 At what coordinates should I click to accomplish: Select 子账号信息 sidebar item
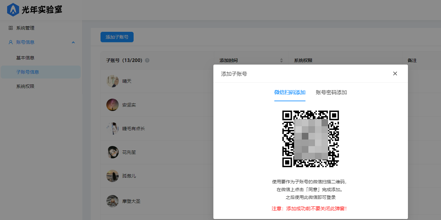pos(28,72)
